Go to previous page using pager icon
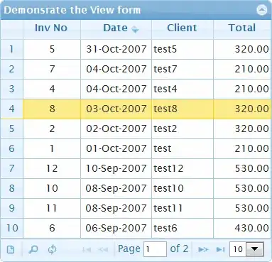Image resolution: width=272 pixels, height=262 pixels. (103, 249)
